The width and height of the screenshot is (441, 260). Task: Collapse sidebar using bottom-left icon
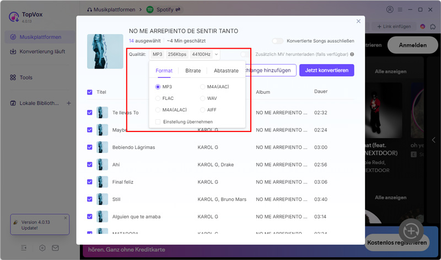tap(24, 248)
